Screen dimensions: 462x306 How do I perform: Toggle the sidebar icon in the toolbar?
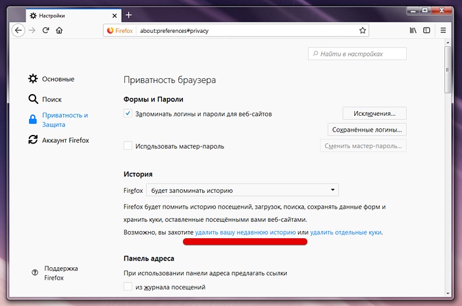point(426,30)
